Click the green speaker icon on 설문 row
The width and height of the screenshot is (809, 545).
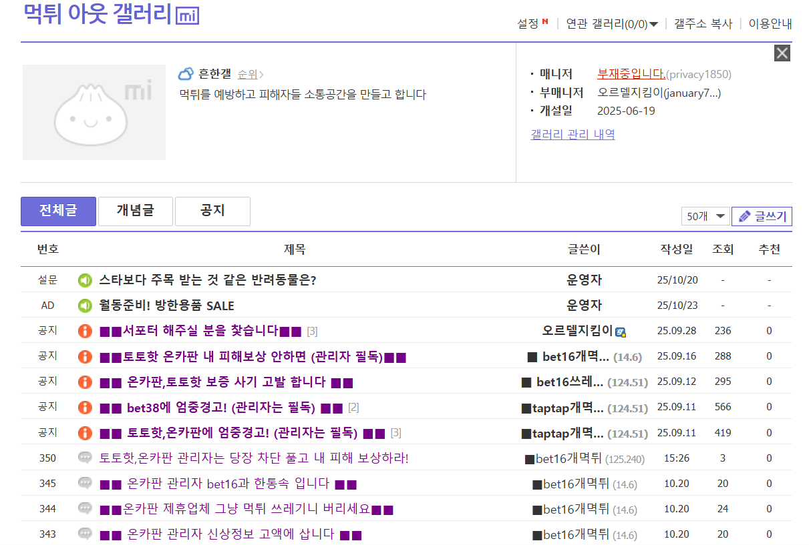click(85, 280)
